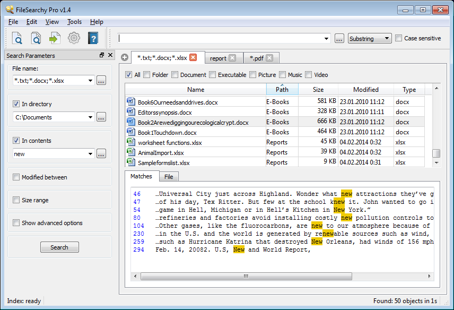Sort results by the Type column header

point(409,90)
